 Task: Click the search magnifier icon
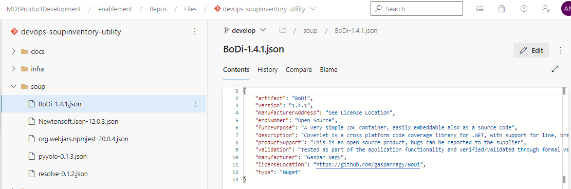[x=379, y=8]
